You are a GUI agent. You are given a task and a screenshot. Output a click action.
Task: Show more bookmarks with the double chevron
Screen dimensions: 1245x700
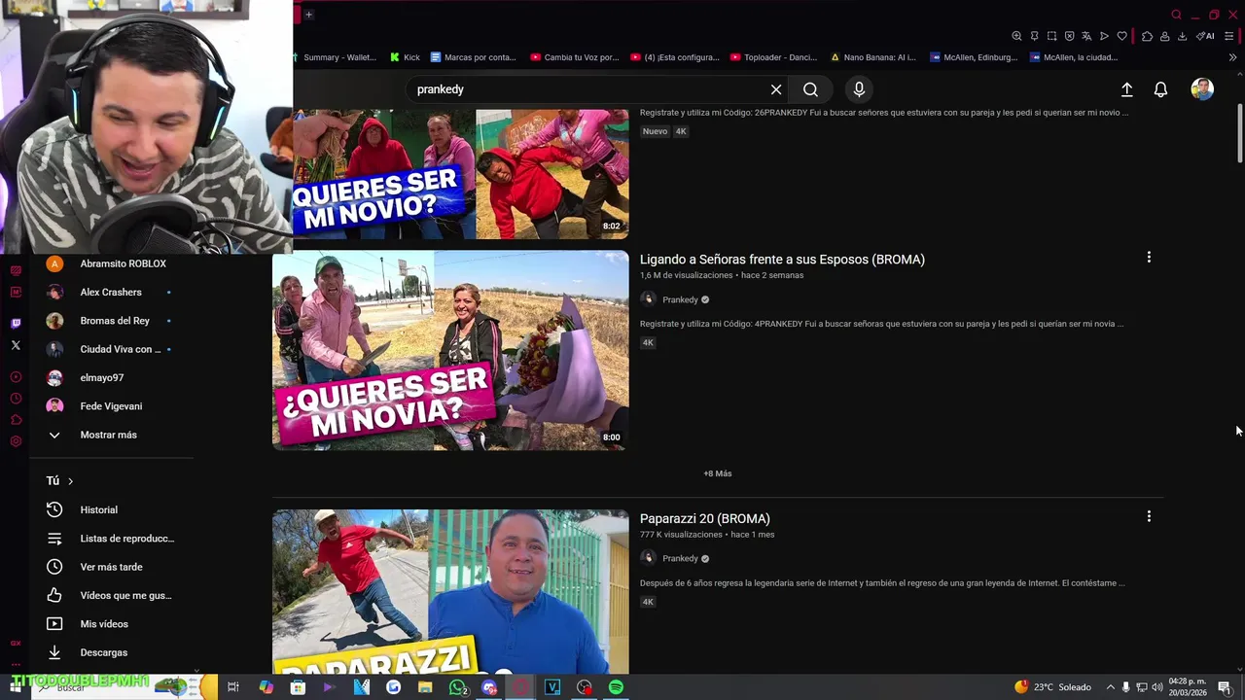(1232, 57)
